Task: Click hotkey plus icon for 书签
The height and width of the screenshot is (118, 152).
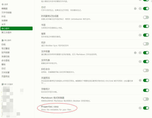Action: (x=140, y=26)
